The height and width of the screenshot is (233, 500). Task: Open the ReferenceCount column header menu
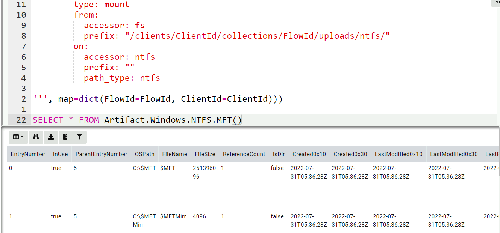(x=244, y=154)
